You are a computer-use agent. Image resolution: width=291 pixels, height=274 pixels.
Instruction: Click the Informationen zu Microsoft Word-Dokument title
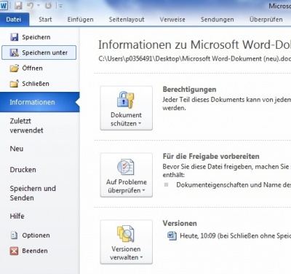click(195, 44)
